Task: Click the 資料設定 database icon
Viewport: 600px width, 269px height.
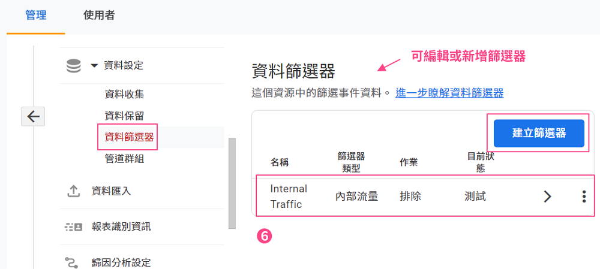Action: coord(73,66)
